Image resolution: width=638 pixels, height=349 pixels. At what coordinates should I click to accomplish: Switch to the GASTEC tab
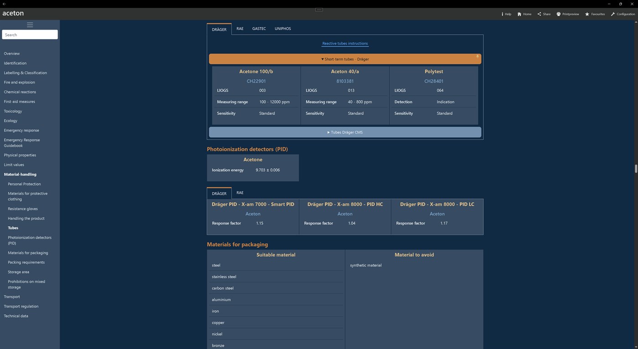coord(259,28)
